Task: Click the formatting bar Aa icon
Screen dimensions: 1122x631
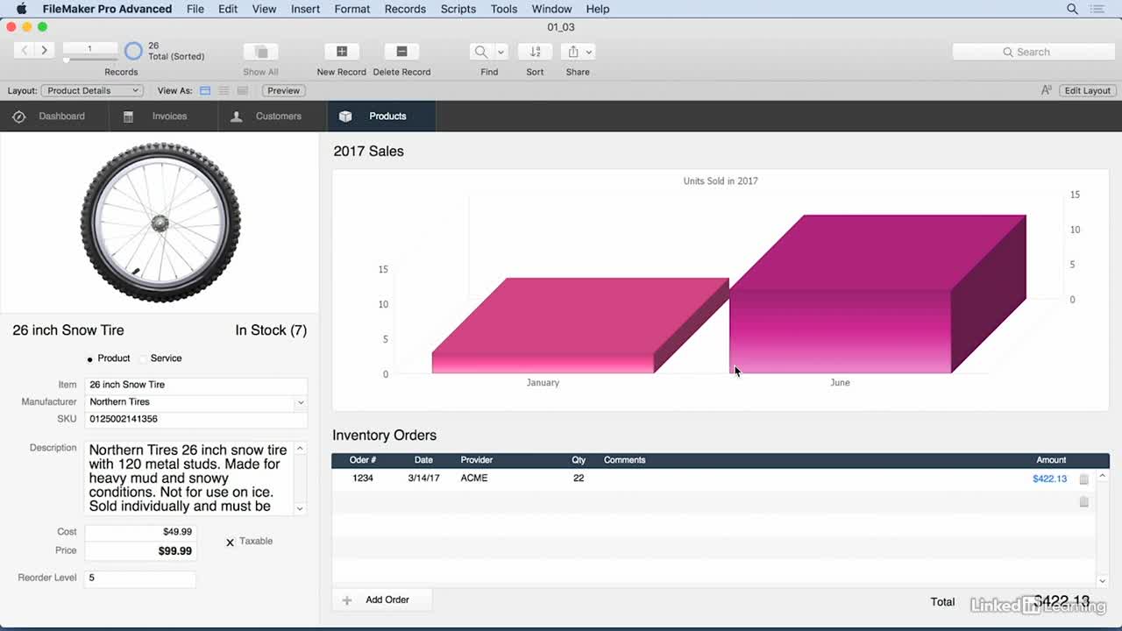Action: 1046,90
